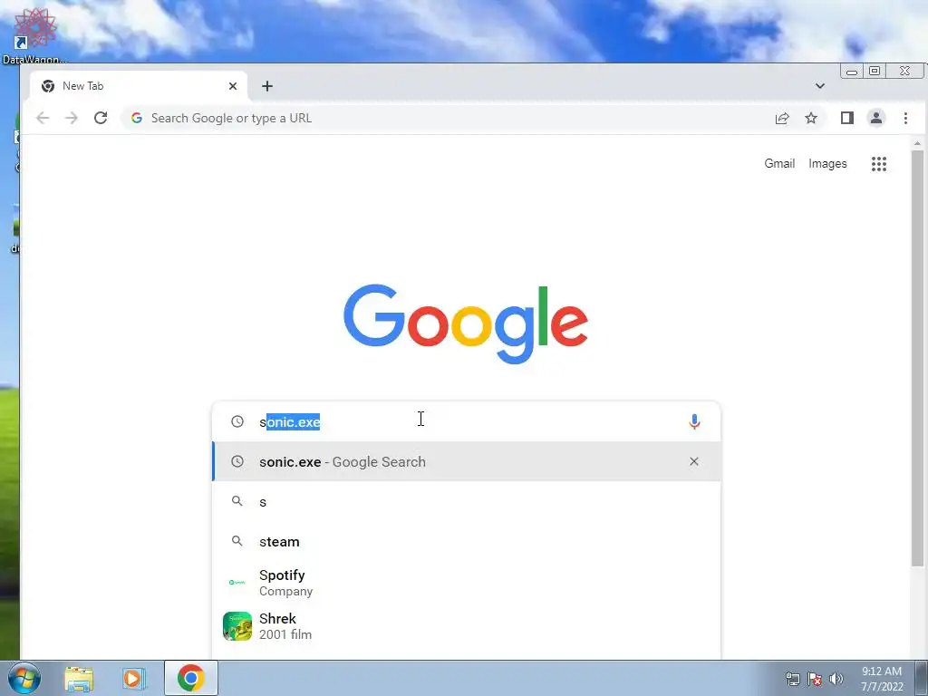Open Windows Explorer from taskbar
928x696 pixels.
pos(79,679)
